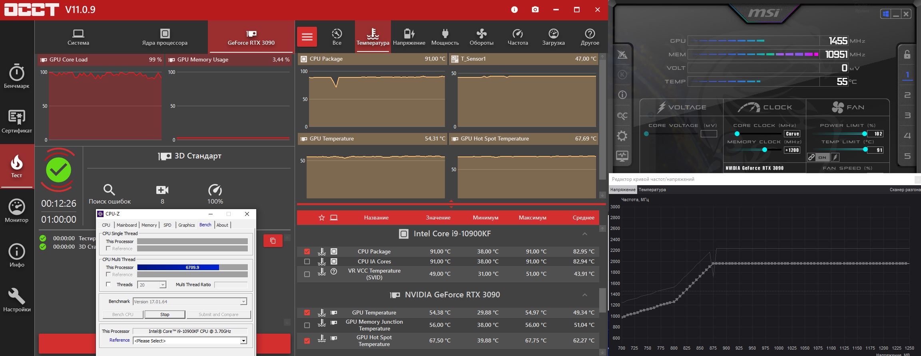Click the favorites star column header

322,218
